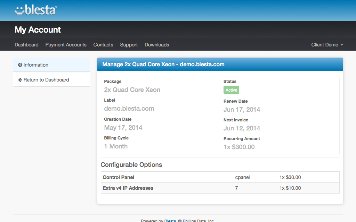Open the Support section
Viewport: 356px width, 222px height.
point(129,45)
